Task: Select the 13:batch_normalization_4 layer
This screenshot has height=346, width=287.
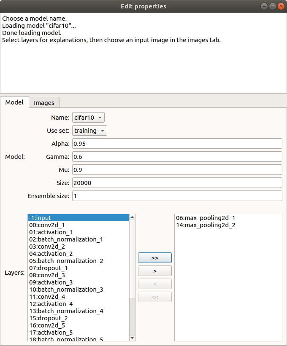Action: click(x=79, y=311)
